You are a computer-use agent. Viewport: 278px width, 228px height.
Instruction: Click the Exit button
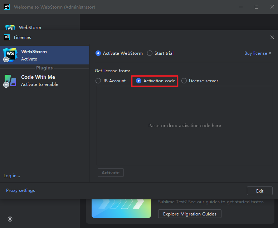point(259,191)
